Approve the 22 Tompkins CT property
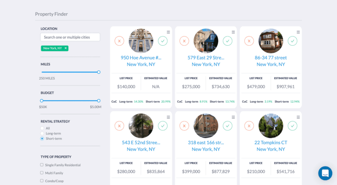Screen dimensions: 337x185 click(x=292, y=126)
